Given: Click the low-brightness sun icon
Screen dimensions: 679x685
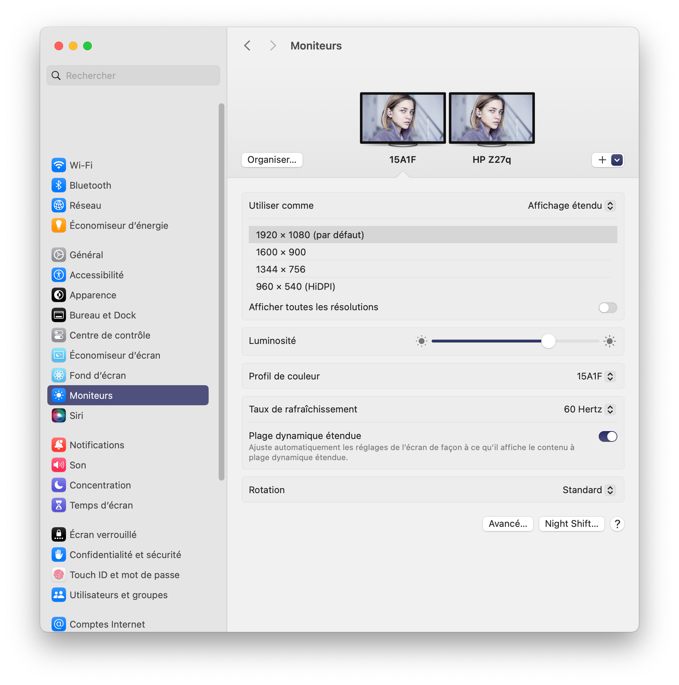Looking at the screenshot, I should [x=422, y=341].
